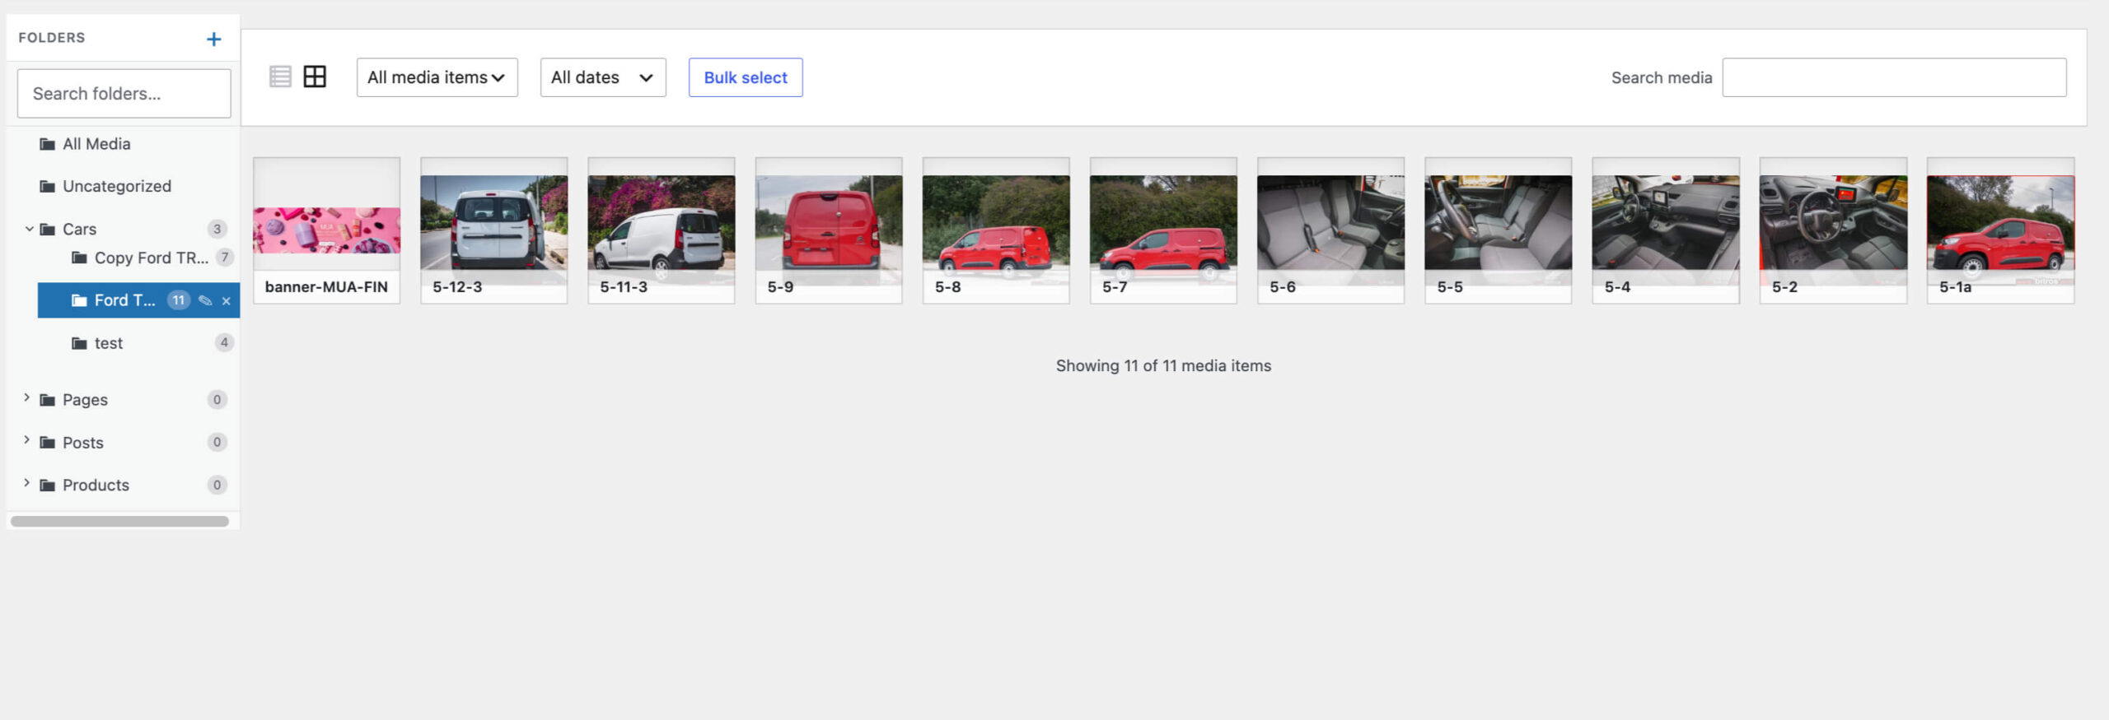Image resolution: width=2109 pixels, height=720 pixels.
Task: Open the 5-1a thumbnail
Action: 2000,230
